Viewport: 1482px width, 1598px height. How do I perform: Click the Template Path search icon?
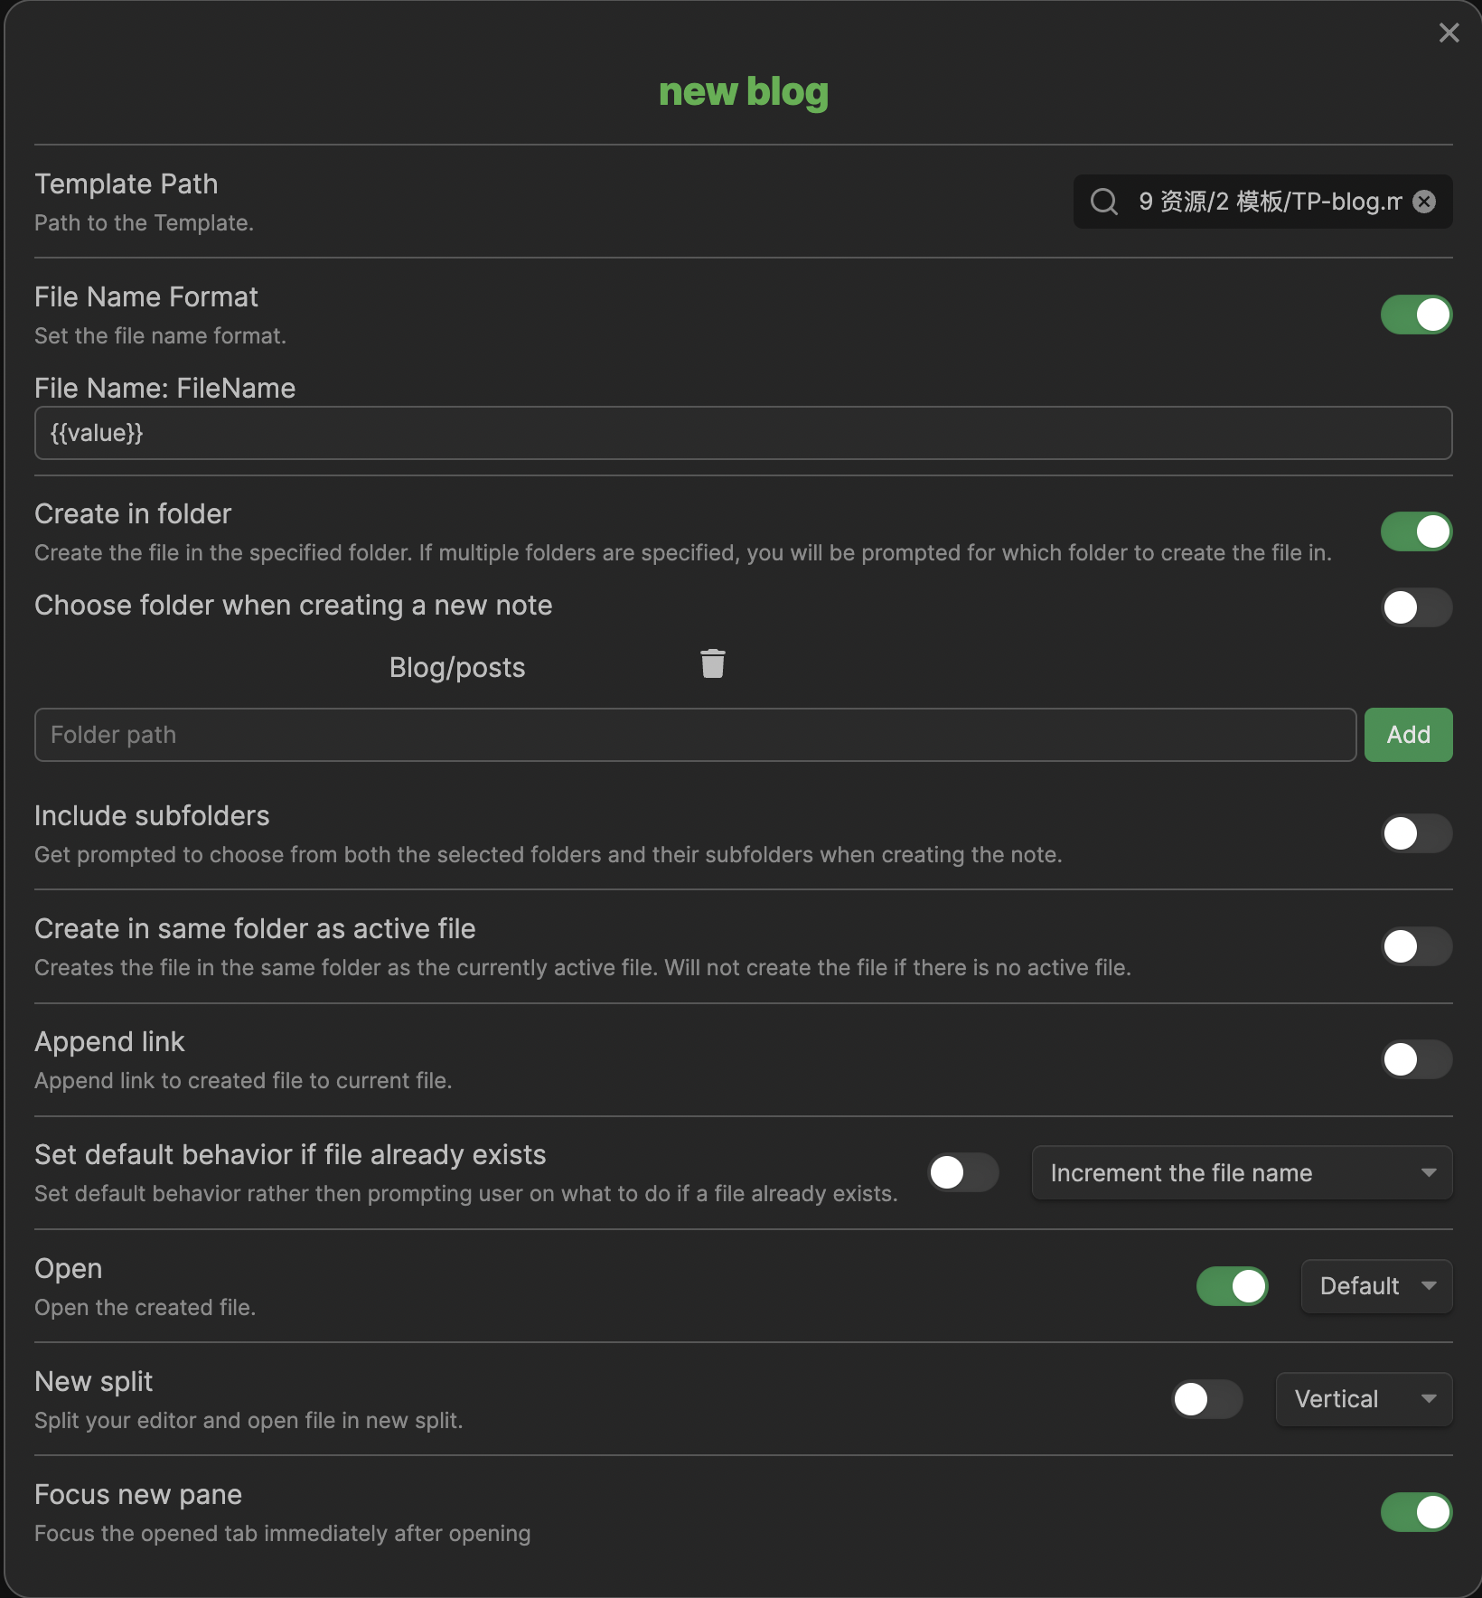pos(1103,202)
